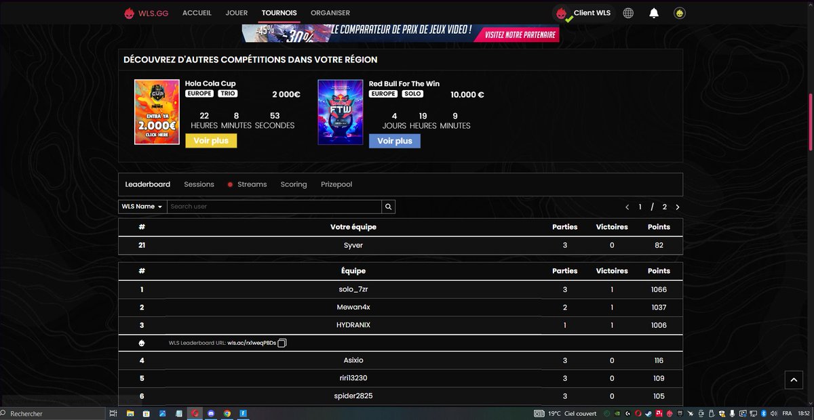Image resolution: width=814 pixels, height=420 pixels.
Task: Click the 1066 points value
Action: click(x=659, y=289)
